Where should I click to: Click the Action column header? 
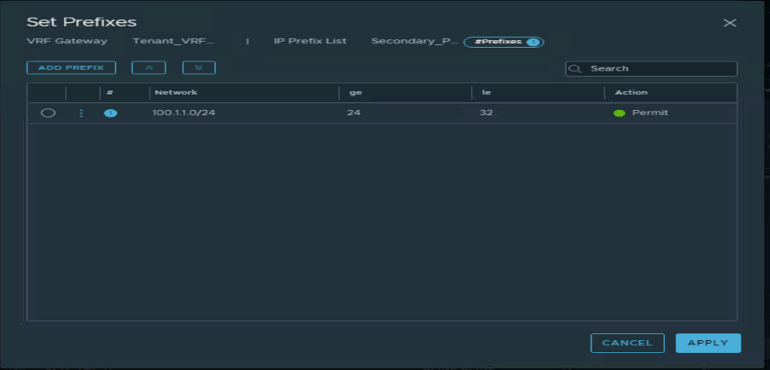(631, 92)
